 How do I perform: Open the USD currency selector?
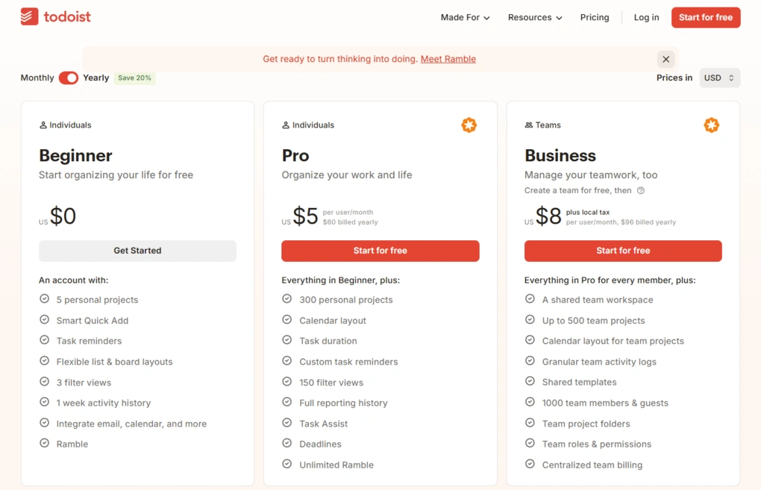[x=720, y=78]
